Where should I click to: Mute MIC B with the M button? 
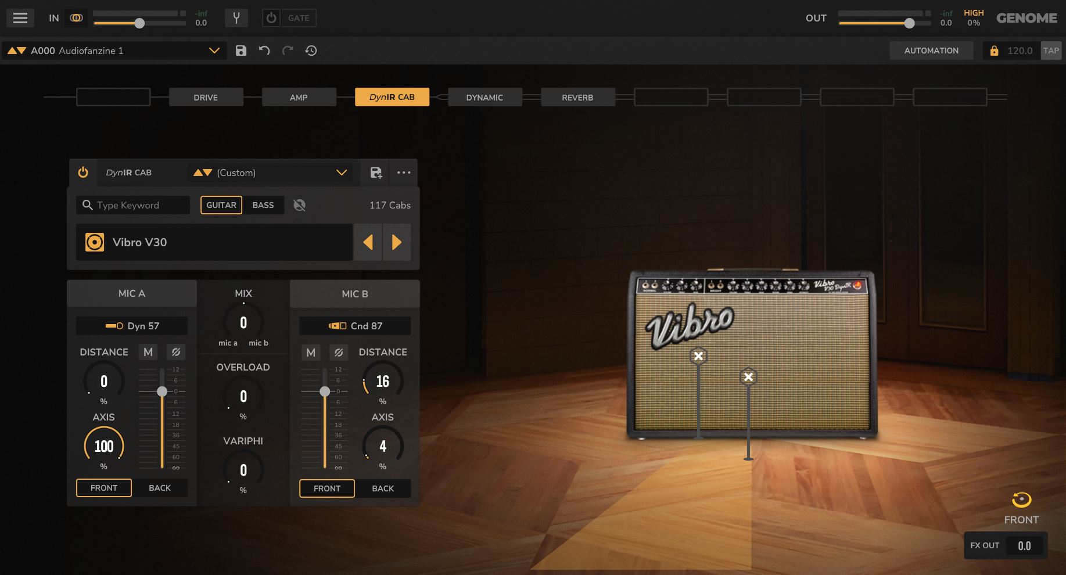(311, 352)
